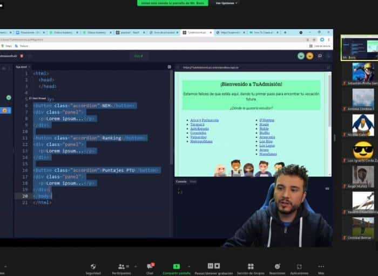Open the Seguridad security icon in Zoom toolbar
378x276 pixels.
pyautogui.click(x=93, y=266)
